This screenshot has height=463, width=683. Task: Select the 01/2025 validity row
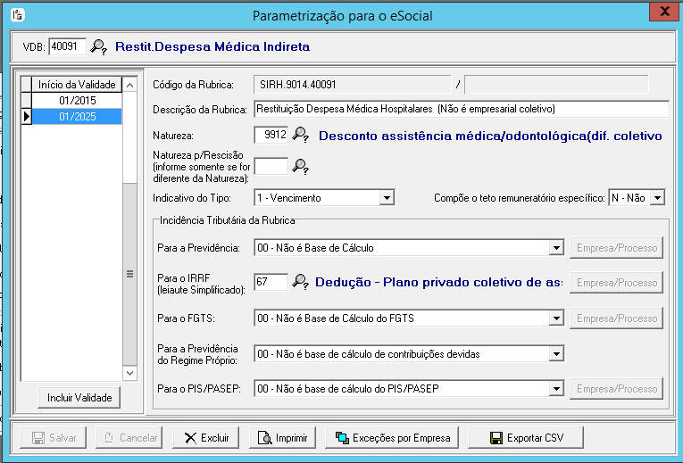[x=77, y=116]
